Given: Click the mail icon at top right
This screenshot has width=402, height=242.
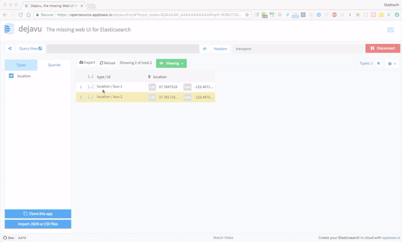Looking at the screenshot, I should pyautogui.click(x=390, y=30).
